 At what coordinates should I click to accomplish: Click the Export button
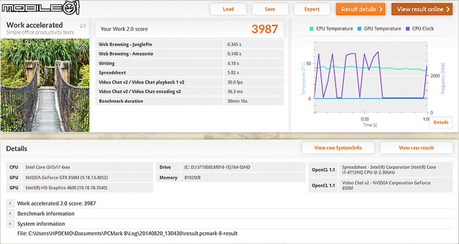click(312, 9)
